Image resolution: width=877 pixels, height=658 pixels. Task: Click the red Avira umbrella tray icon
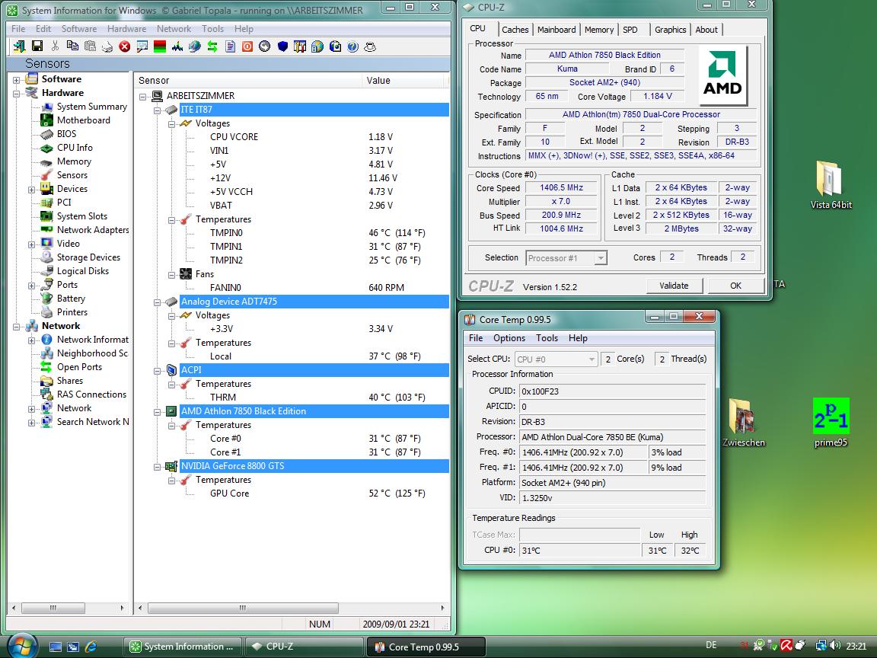click(786, 646)
